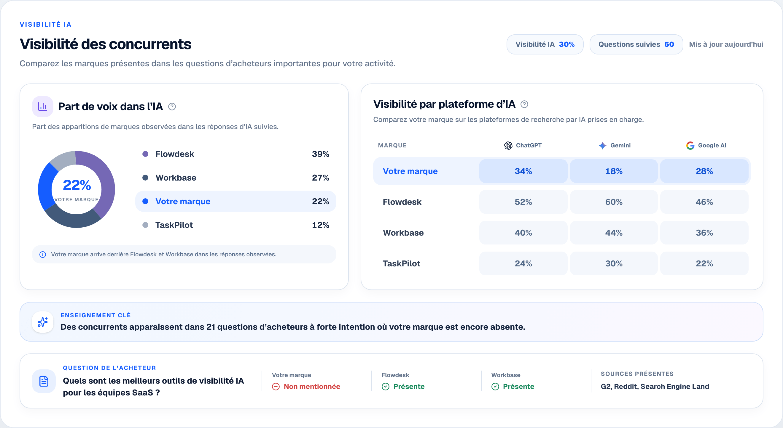Click the purple Flowdesk legend dot

[145, 154]
